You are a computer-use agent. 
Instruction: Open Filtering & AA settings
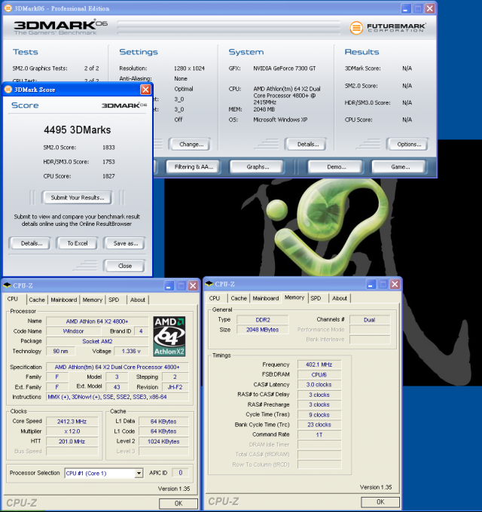point(194,167)
